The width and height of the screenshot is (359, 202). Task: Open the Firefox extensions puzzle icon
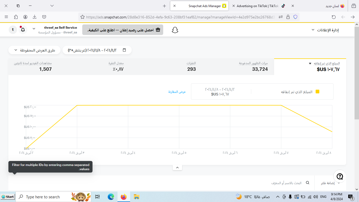click(16, 17)
